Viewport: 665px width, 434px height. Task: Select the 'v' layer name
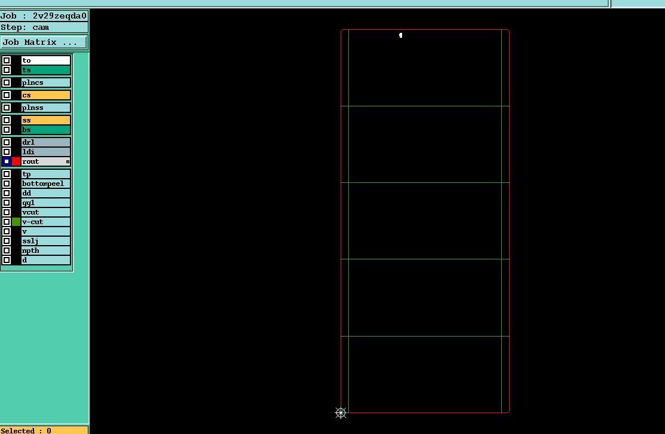pos(46,231)
